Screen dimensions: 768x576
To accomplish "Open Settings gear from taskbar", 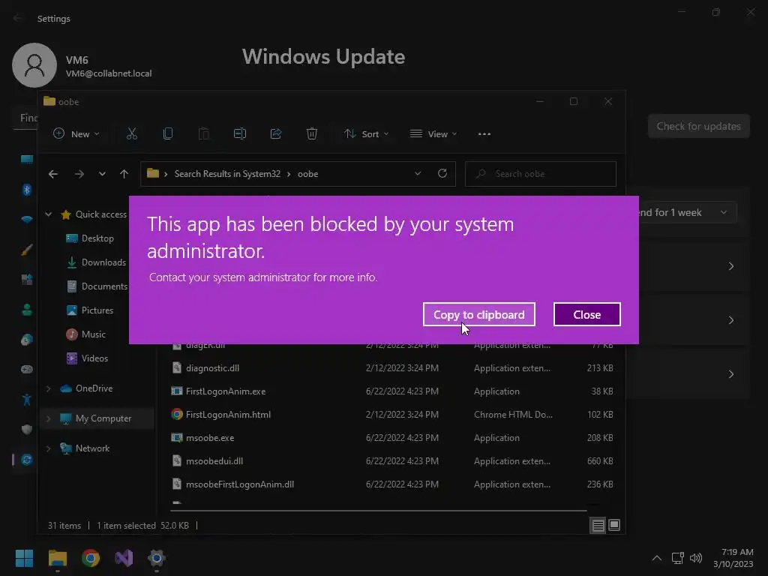I will 157,558.
